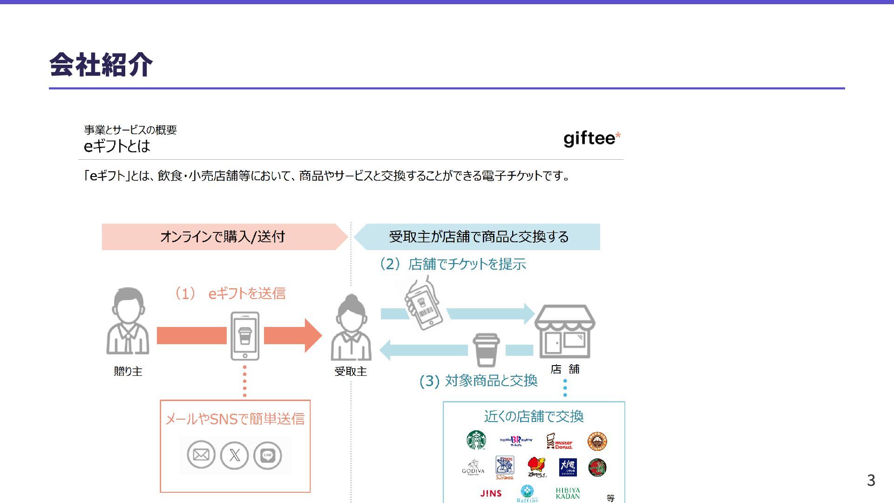Click the store building icon

565,332
